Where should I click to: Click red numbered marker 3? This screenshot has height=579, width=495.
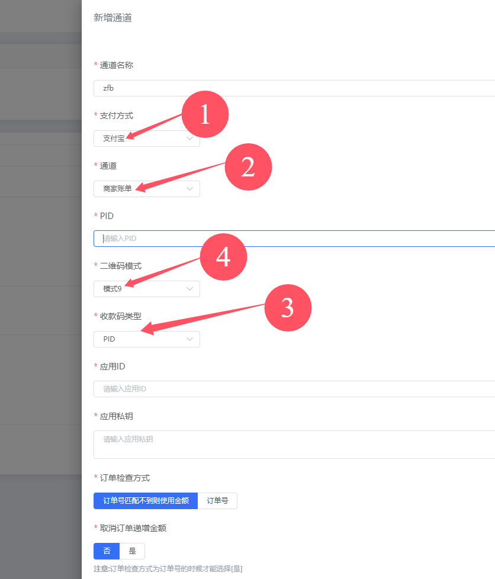[x=287, y=308]
